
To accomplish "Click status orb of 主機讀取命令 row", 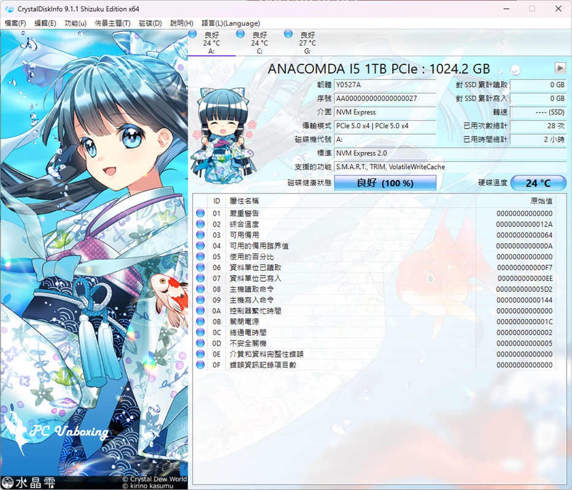I will pyautogui.click(x=200, y=289).
